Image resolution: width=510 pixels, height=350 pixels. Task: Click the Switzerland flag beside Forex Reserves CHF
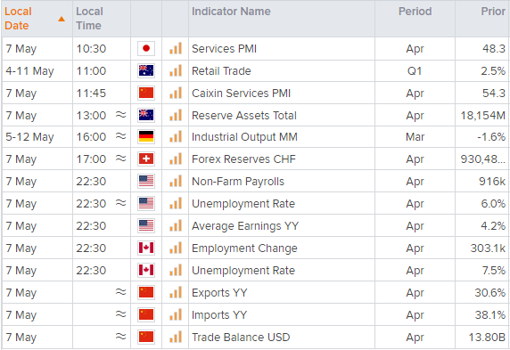[146, 159]
